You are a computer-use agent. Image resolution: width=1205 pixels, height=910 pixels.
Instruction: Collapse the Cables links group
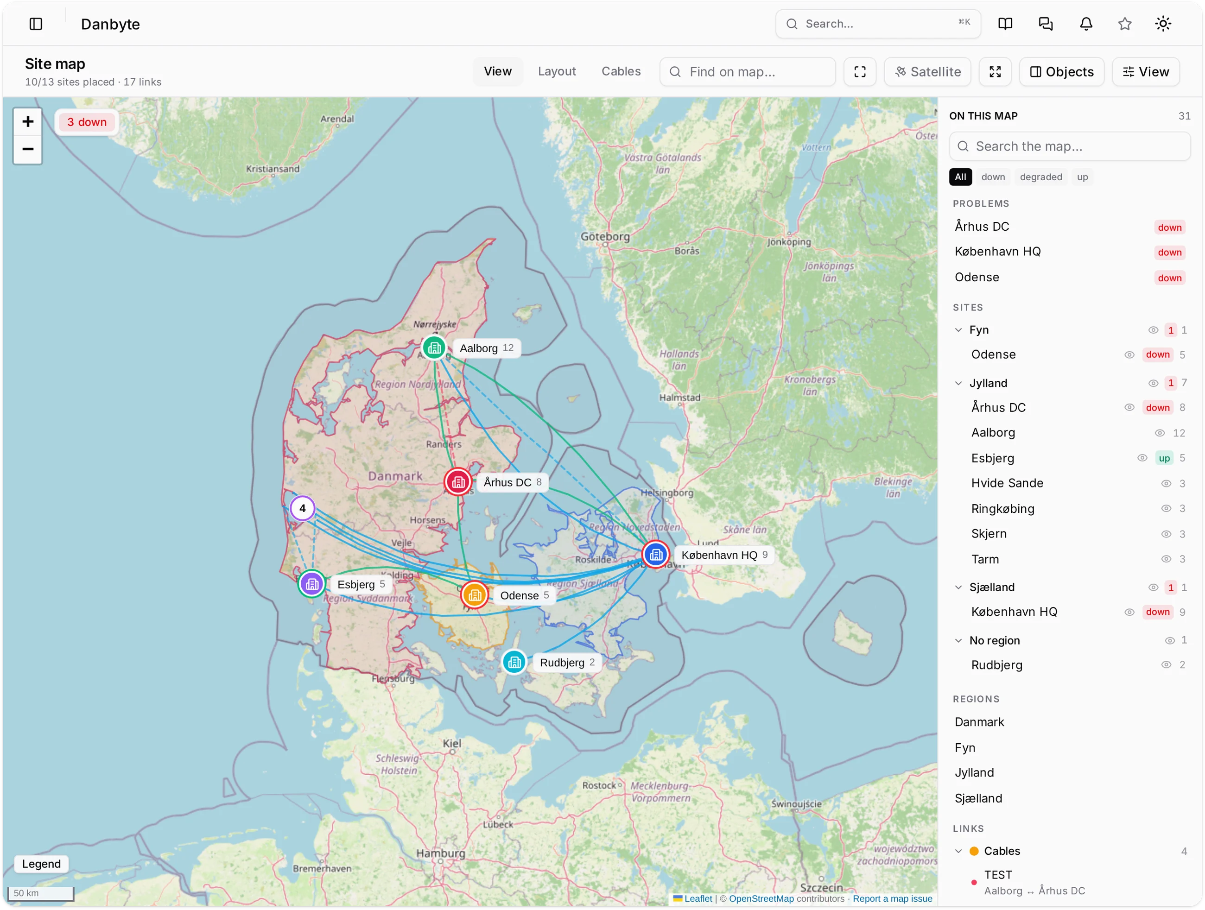pos(958,851)
